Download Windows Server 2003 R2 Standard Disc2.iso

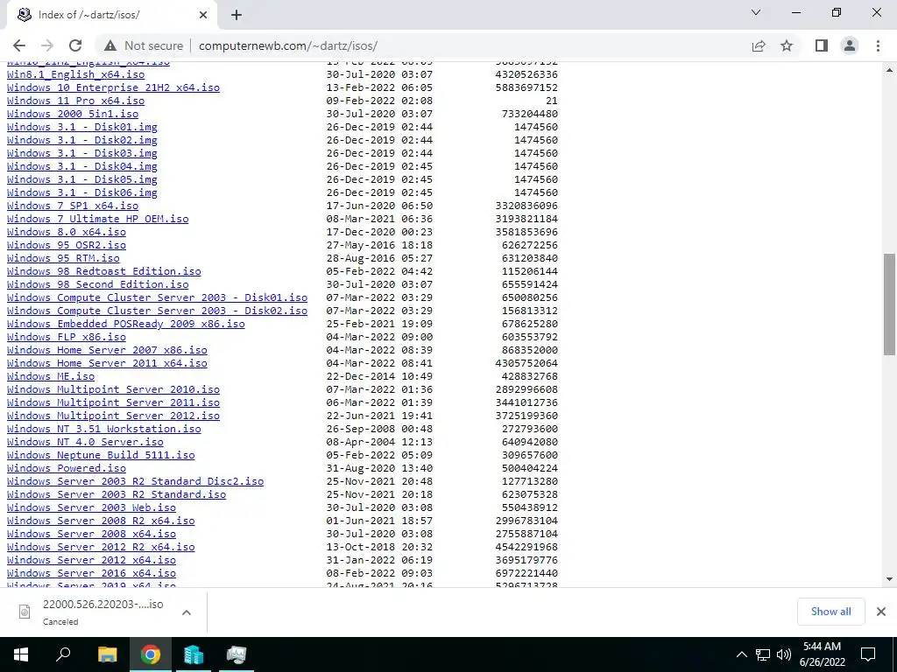(x=135, y=482)
